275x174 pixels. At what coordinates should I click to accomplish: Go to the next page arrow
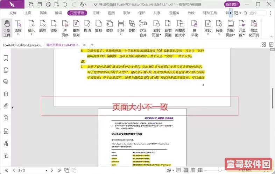tap(52, 170)
